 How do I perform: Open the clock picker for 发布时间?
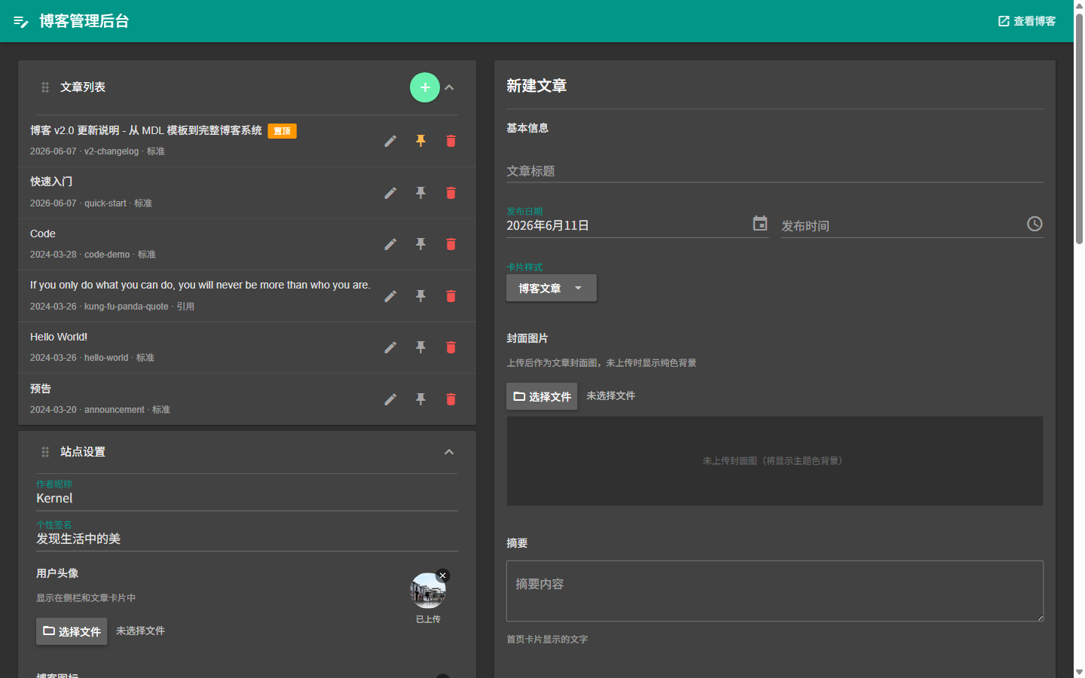[x=1035, y=224]
